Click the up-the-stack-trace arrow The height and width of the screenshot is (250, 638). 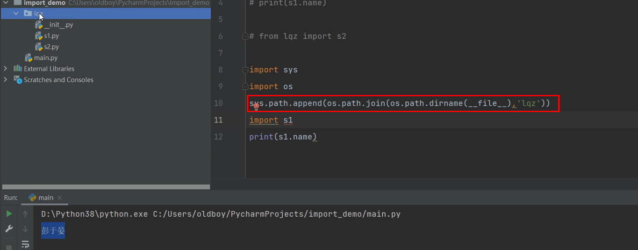[x=25, y=214]
